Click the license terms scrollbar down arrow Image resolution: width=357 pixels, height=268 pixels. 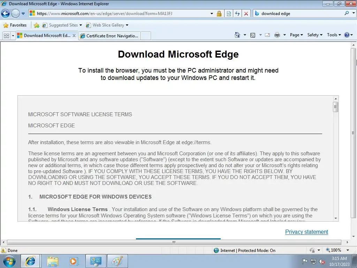point(336,218)
